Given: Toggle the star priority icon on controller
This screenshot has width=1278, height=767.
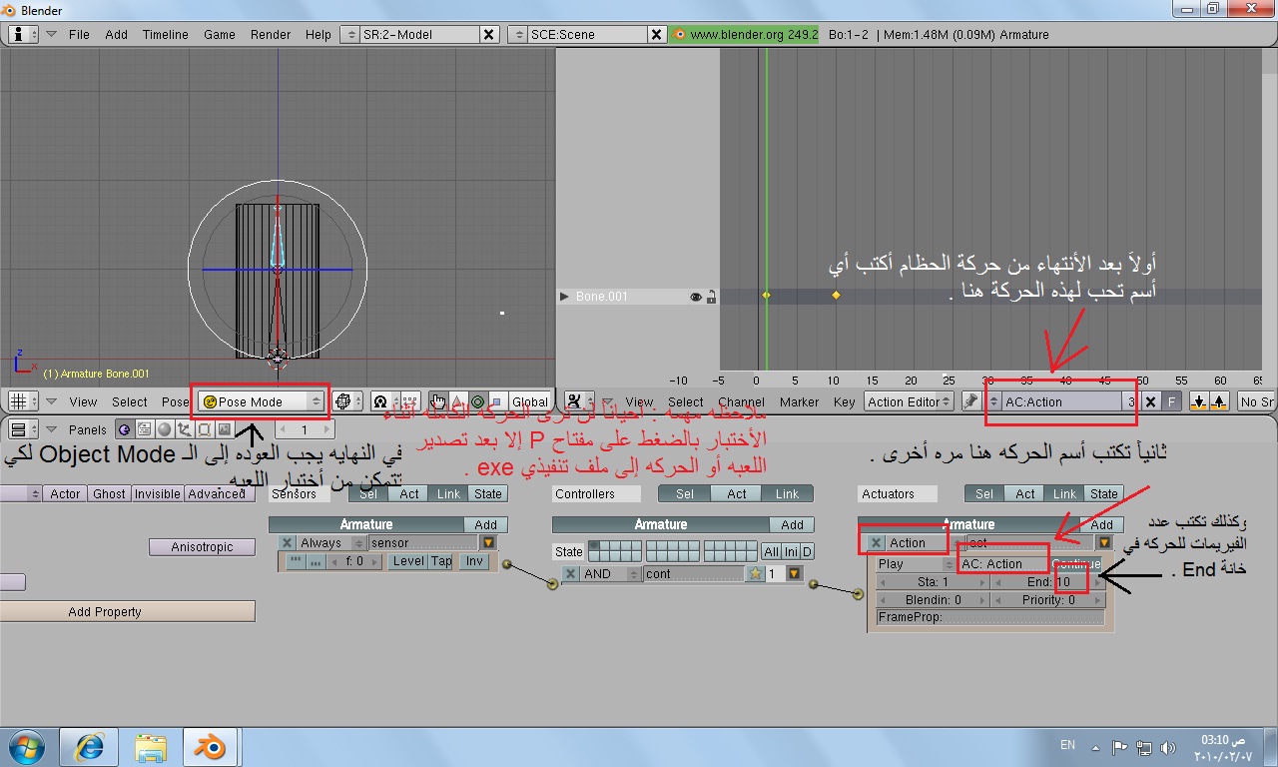Looking at the screenshot, I should (756, 574).
